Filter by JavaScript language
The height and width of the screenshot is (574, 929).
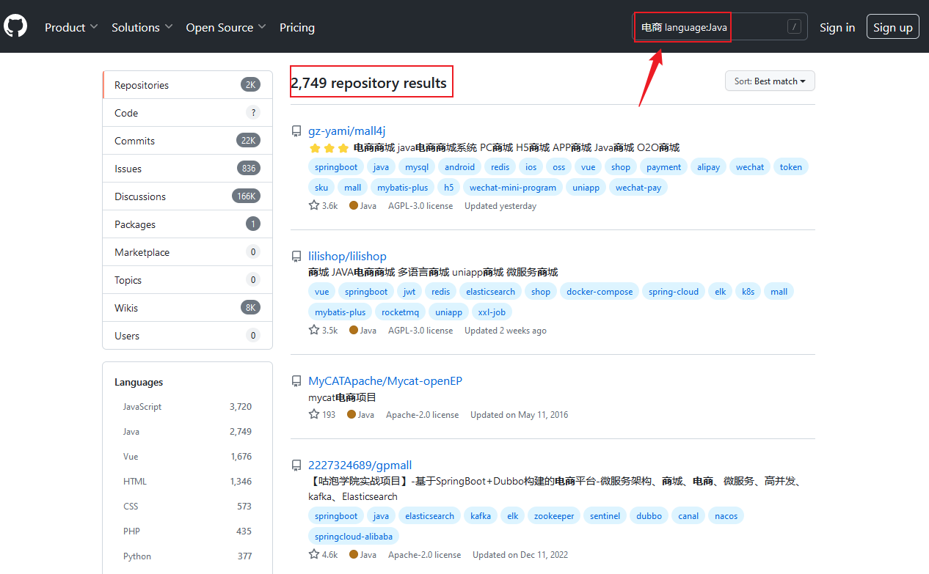tap(187, 407)
